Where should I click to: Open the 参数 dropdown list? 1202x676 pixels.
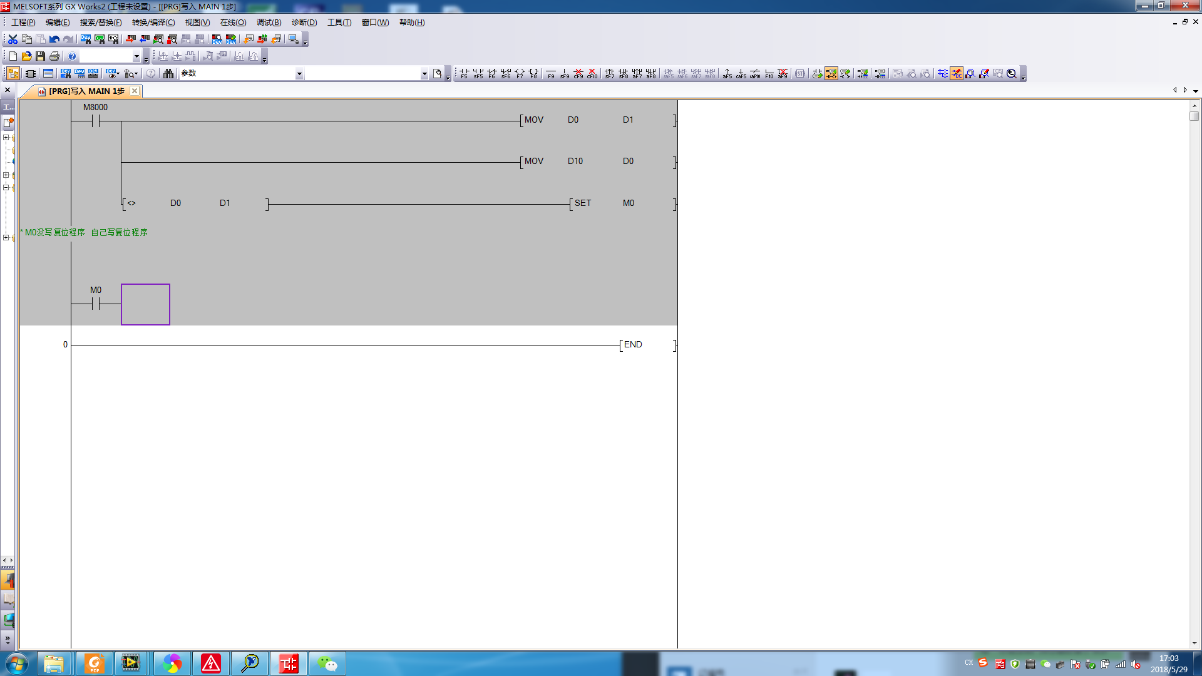point(299,74)
